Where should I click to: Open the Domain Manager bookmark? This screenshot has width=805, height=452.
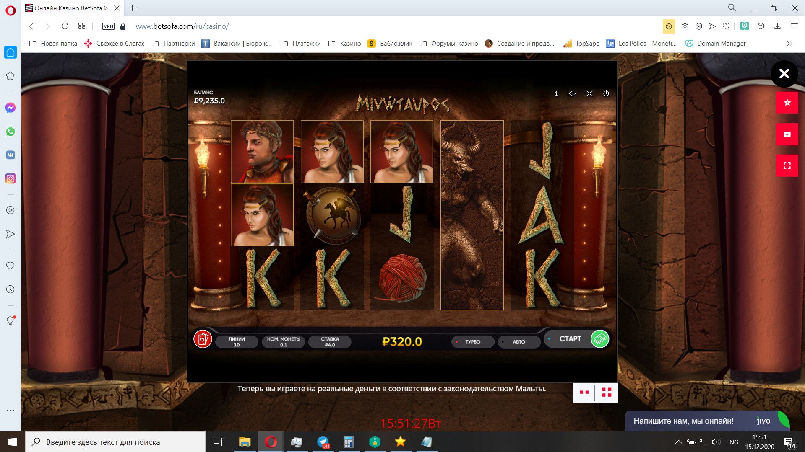(716, 44)
